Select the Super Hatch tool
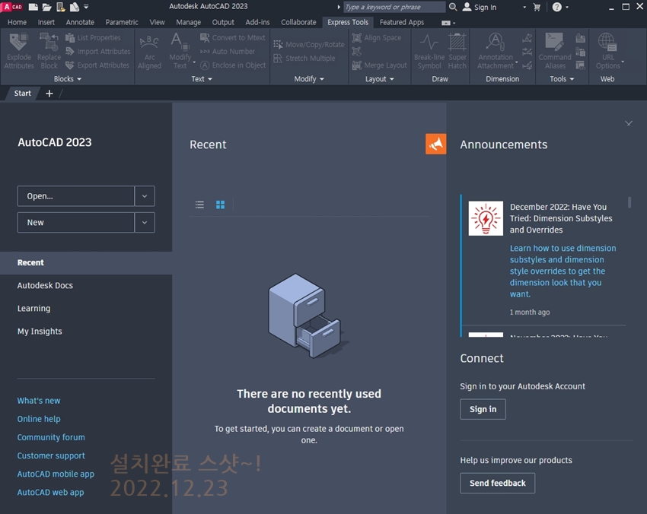This screenshot has height=514, width=647. pos(457,45)
